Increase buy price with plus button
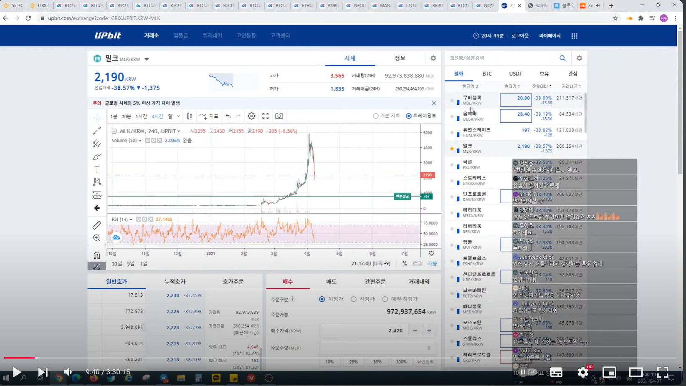Image resolution: width=686 pixels, height=386 pixels. coord(429,330)
